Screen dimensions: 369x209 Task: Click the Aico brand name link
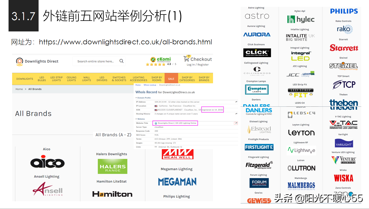click(x=47, y=149)
